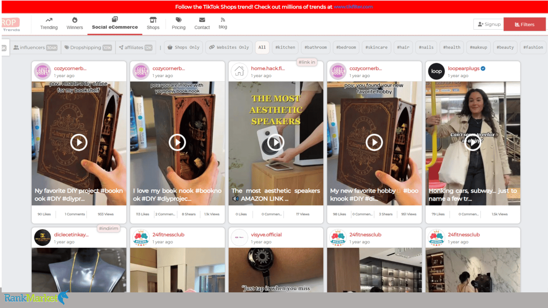
Task: Click the Winners flame icon
Action: (75, 20)
